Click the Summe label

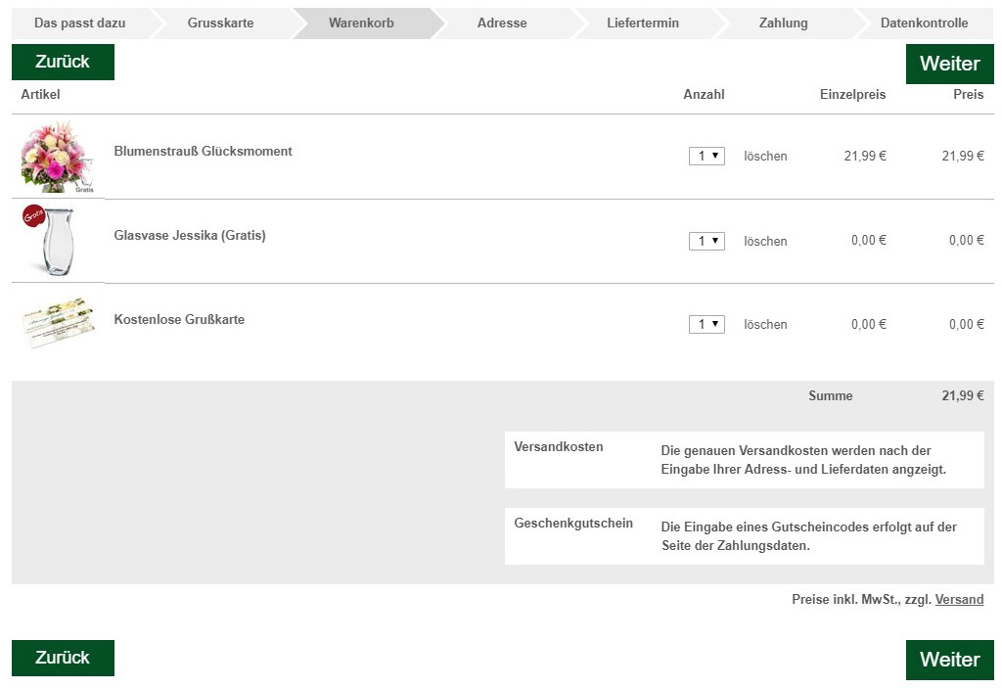tap(830, 395)
